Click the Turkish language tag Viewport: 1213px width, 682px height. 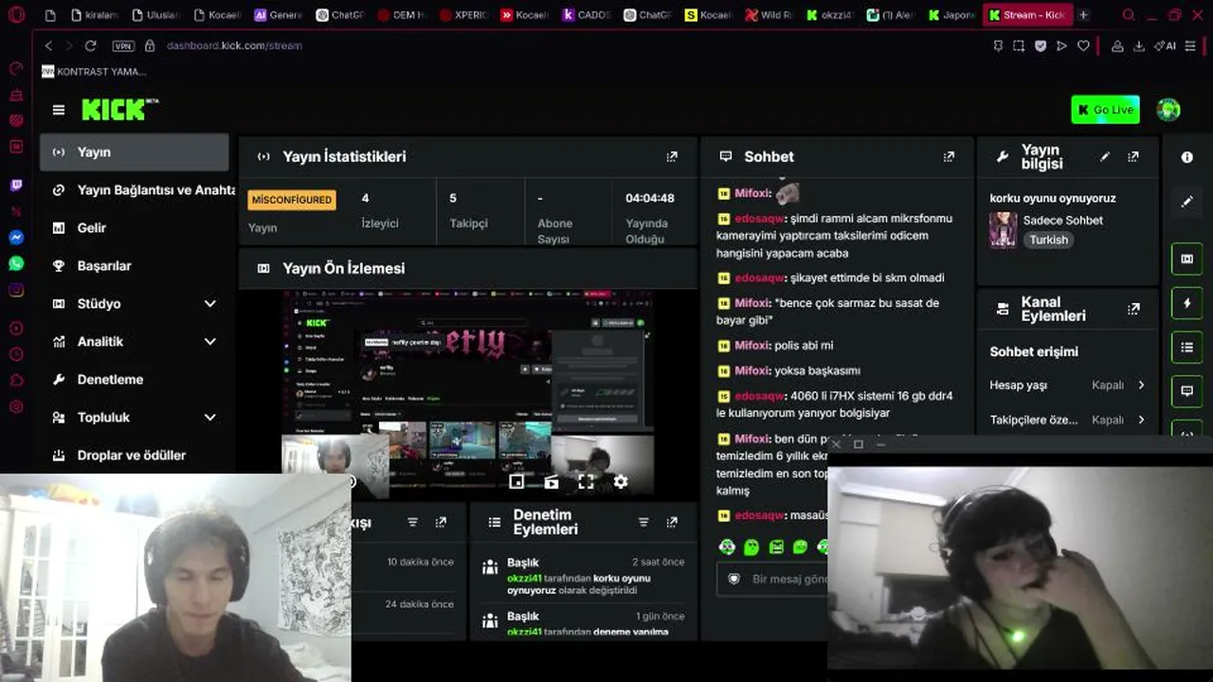1049,241
